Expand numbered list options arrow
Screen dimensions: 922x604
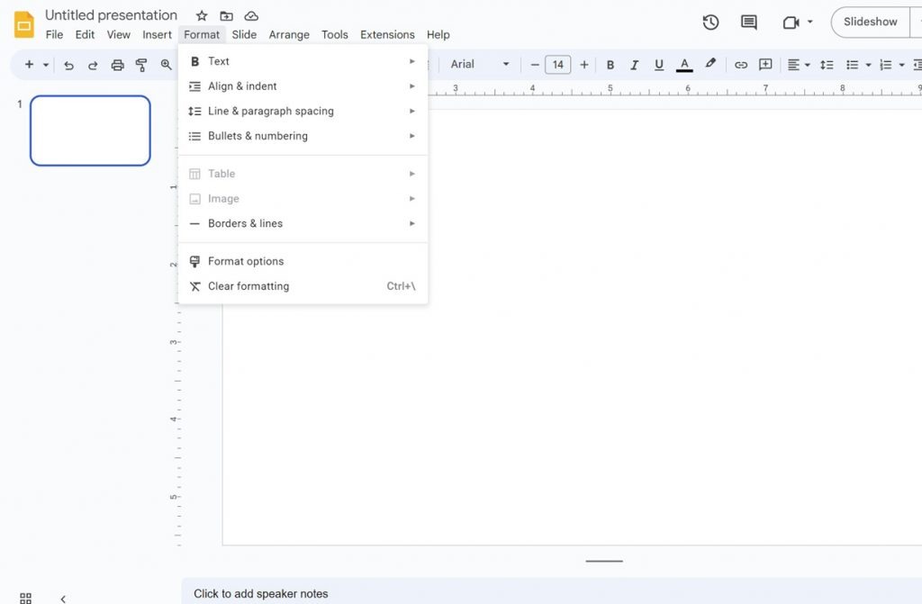pos(901,65)
